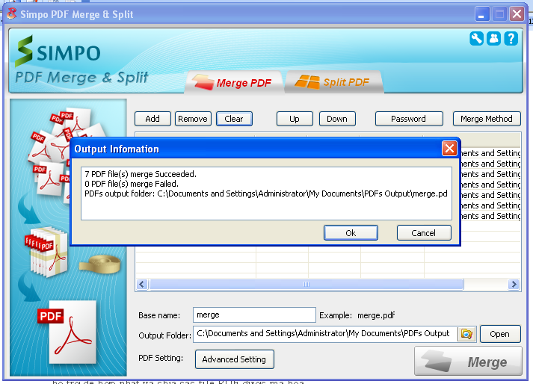The height and width of the screenshot is (384, 533).
Task: Click the PDFs output folder path line
Action: [x=266, y=193]
